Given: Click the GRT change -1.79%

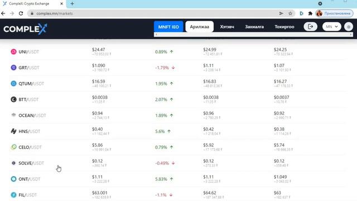Looking at the screenshot, I should pyautogui.click(x=162, y=68).
